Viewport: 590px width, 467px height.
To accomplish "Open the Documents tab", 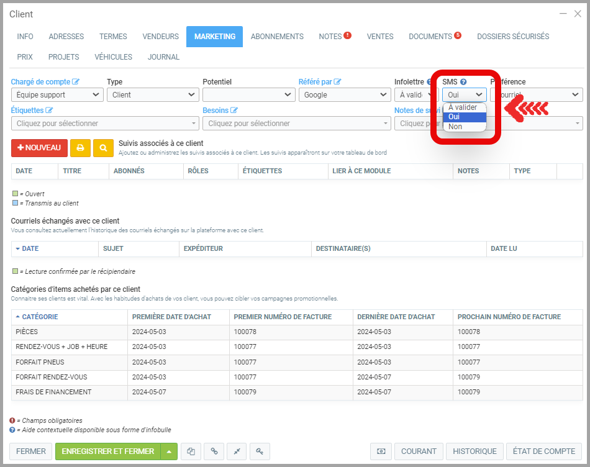I will (x=434, y=37).
